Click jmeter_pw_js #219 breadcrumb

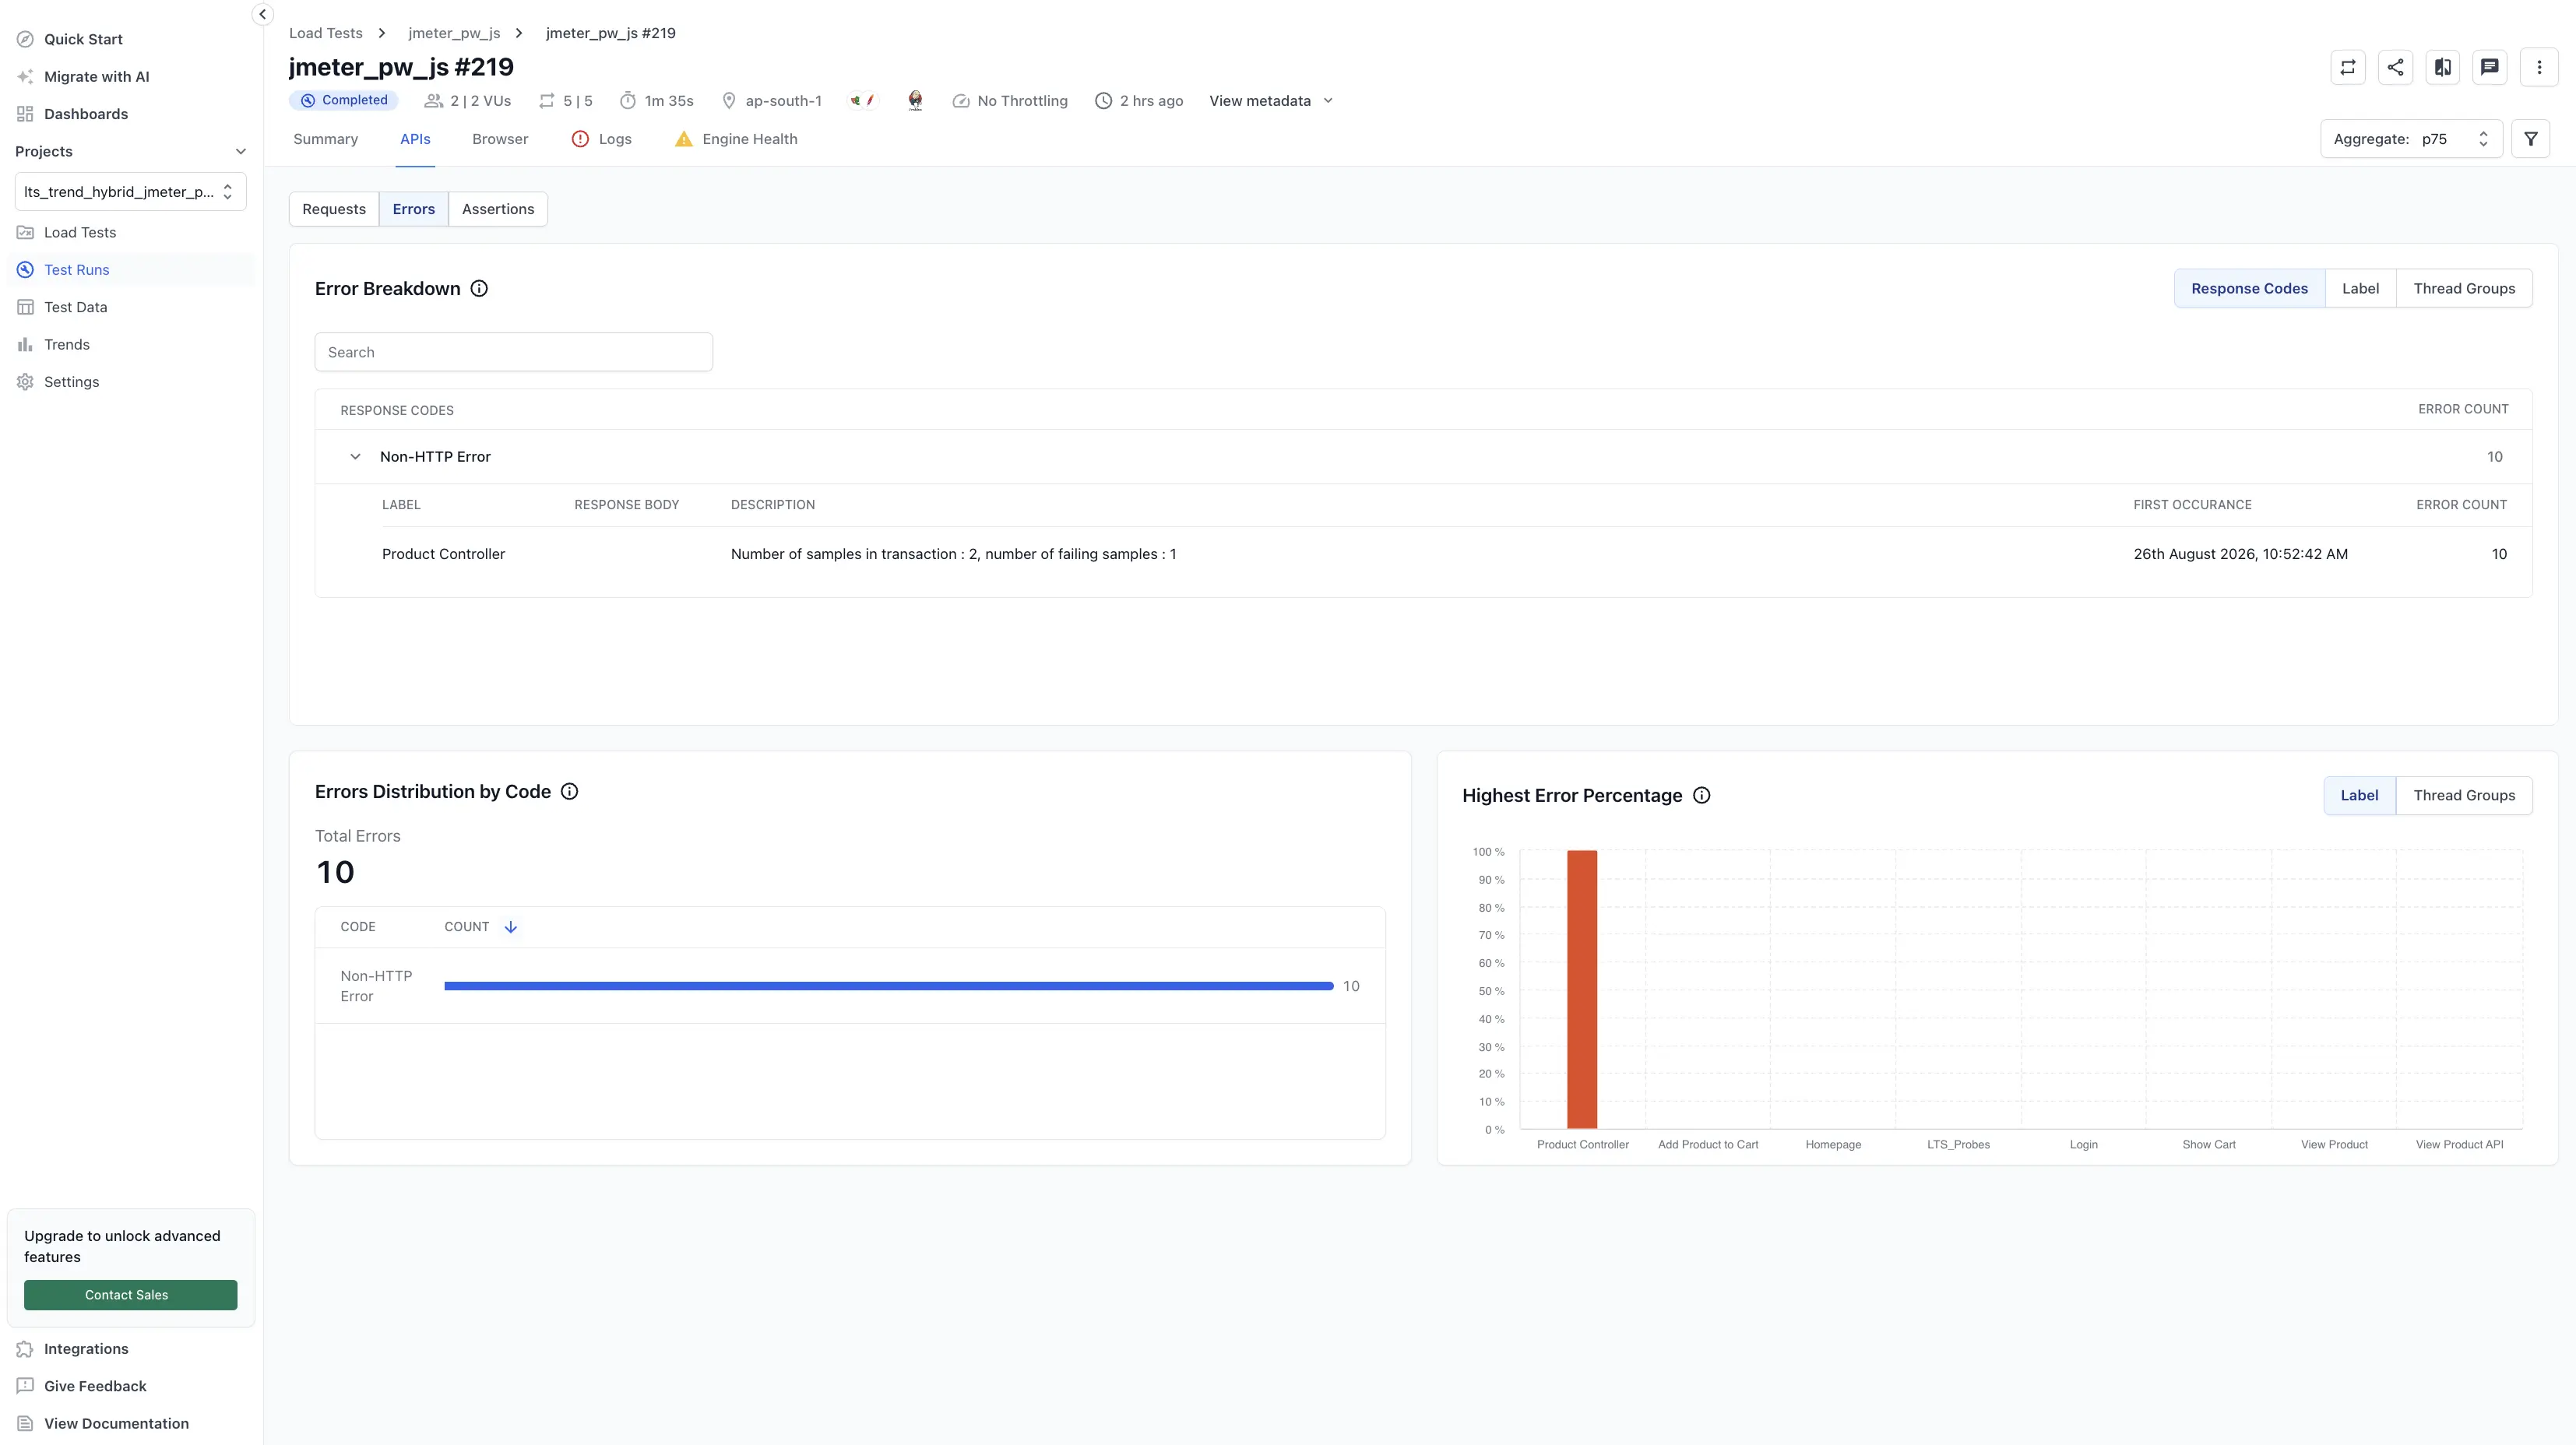tap(610, 33)
